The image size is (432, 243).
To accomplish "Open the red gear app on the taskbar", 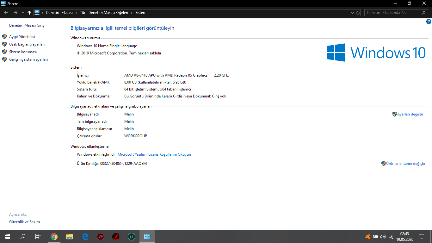I will tap(101, 237).
